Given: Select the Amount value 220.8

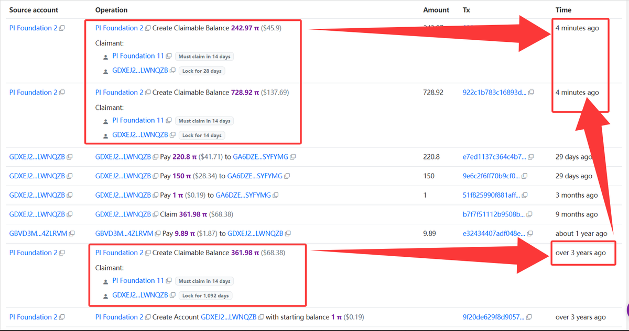Looking at the screenshot, I should [431, 157].
